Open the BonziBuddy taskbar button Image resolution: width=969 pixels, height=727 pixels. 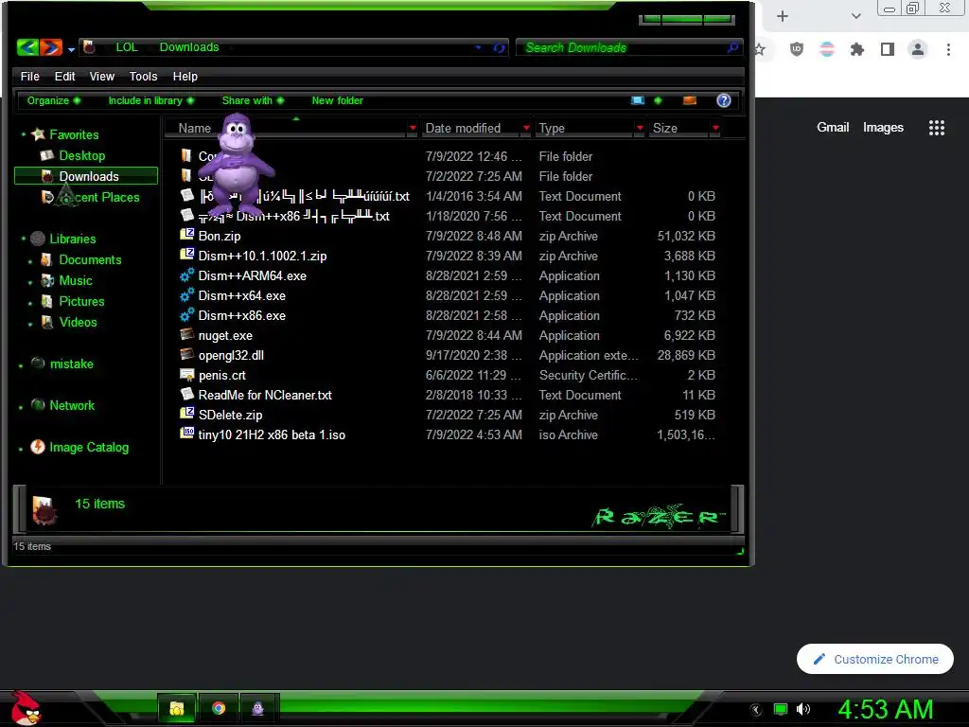[258, 708]
